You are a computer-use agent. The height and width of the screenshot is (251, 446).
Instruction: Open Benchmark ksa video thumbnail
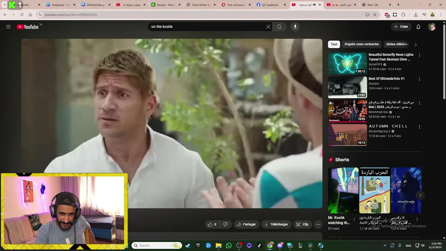click(347, 111)
